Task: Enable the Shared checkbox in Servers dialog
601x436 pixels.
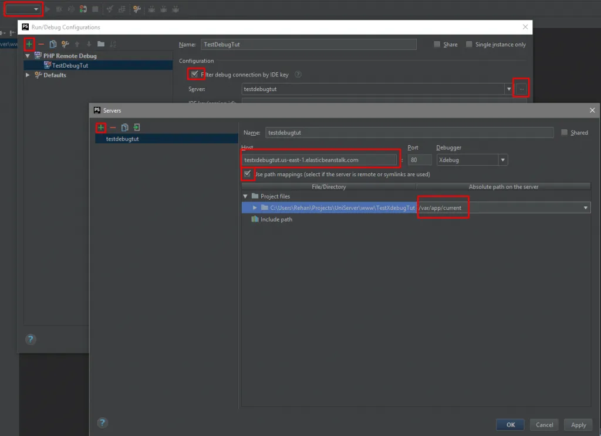Action: tap(565, 133)
